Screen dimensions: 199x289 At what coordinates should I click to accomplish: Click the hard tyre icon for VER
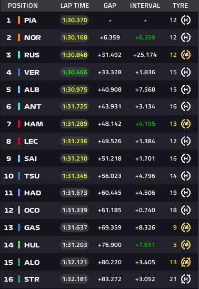[186, 72]
